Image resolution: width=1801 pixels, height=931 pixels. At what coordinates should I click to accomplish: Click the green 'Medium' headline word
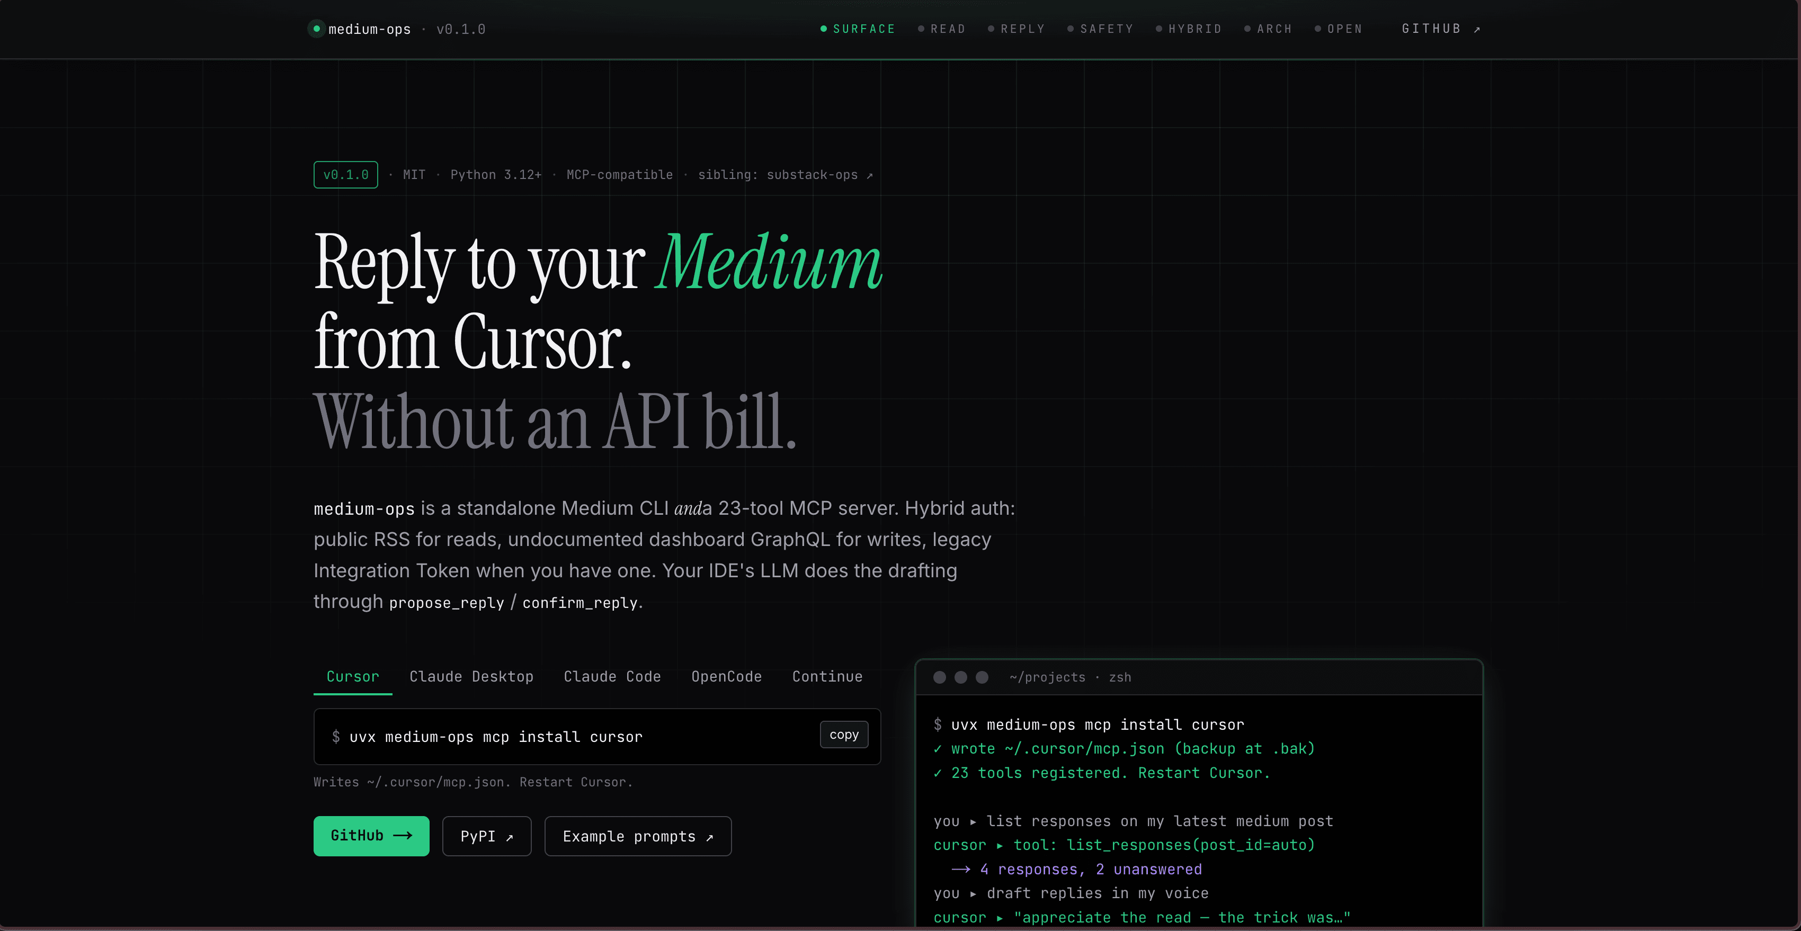click(769, 262)
